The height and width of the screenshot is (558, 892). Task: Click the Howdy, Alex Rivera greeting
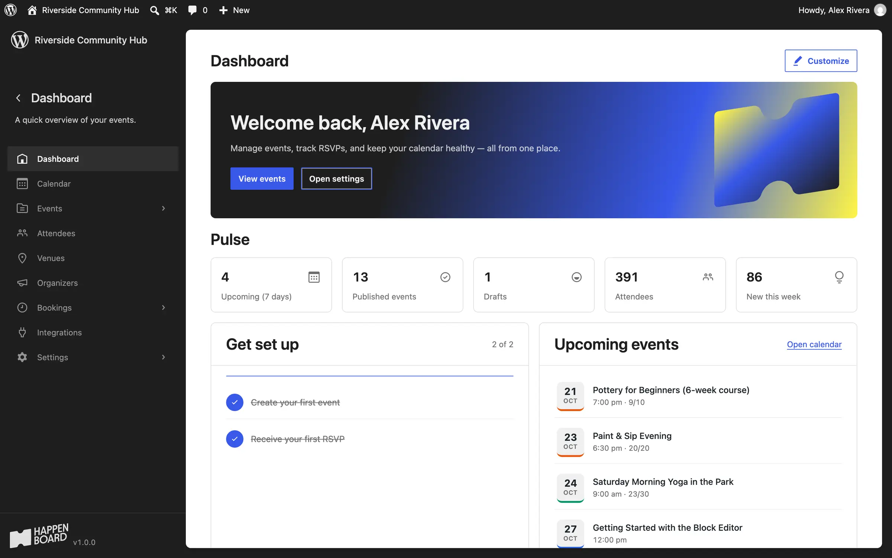pos(834,10)
